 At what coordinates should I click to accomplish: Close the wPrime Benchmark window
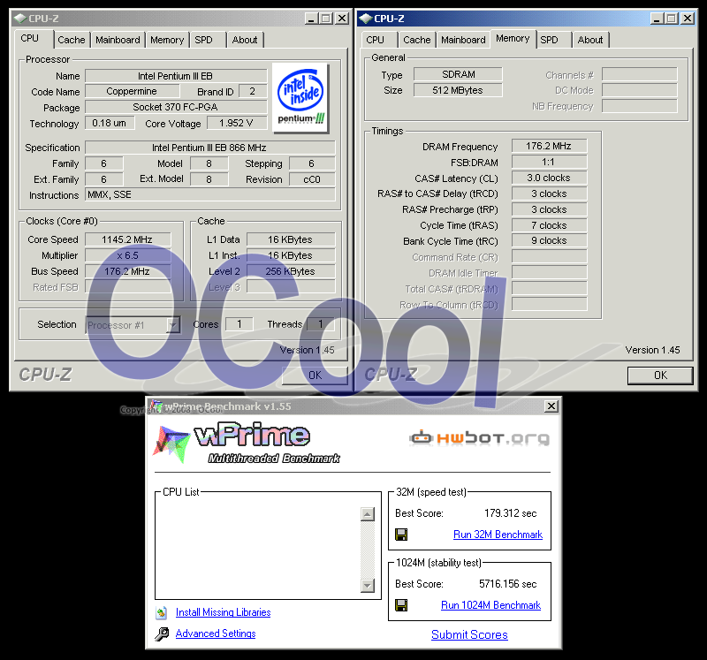[551, 406]
